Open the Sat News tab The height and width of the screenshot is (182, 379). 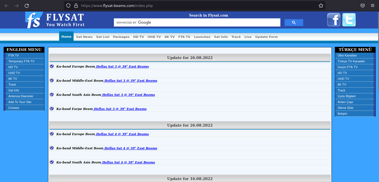(84, 37)
